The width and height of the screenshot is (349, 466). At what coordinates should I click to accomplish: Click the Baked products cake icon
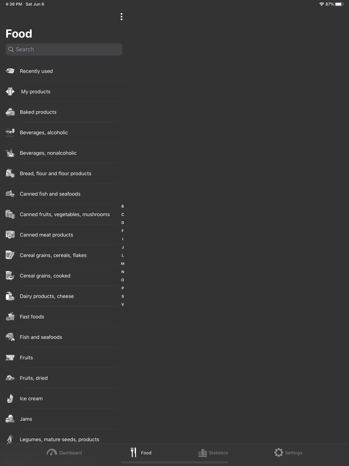[x=10, y=112]
